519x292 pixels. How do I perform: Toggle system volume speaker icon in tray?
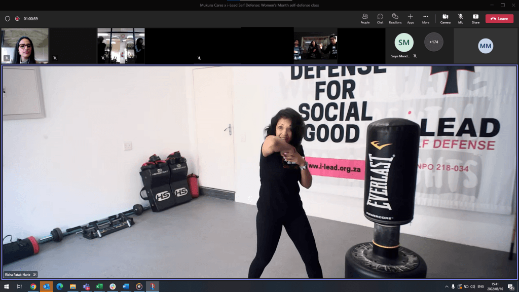coord(472,286)
